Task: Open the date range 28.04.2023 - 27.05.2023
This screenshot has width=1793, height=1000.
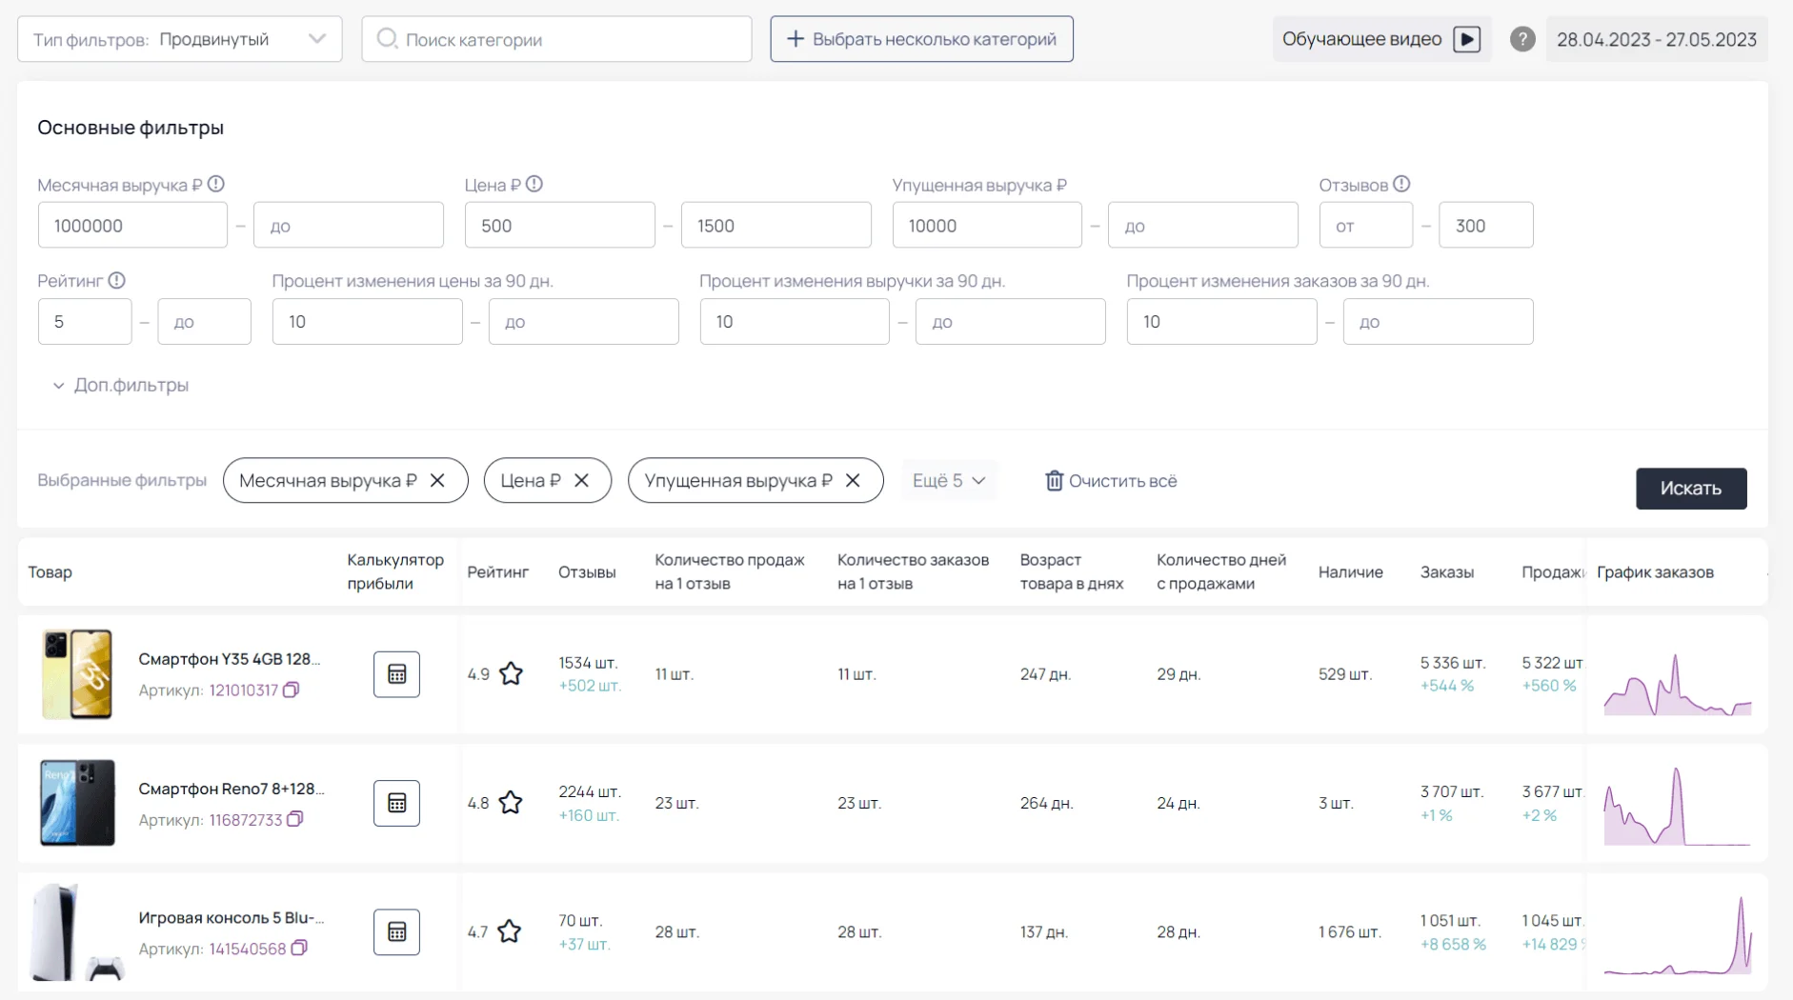Action: 1656,39
